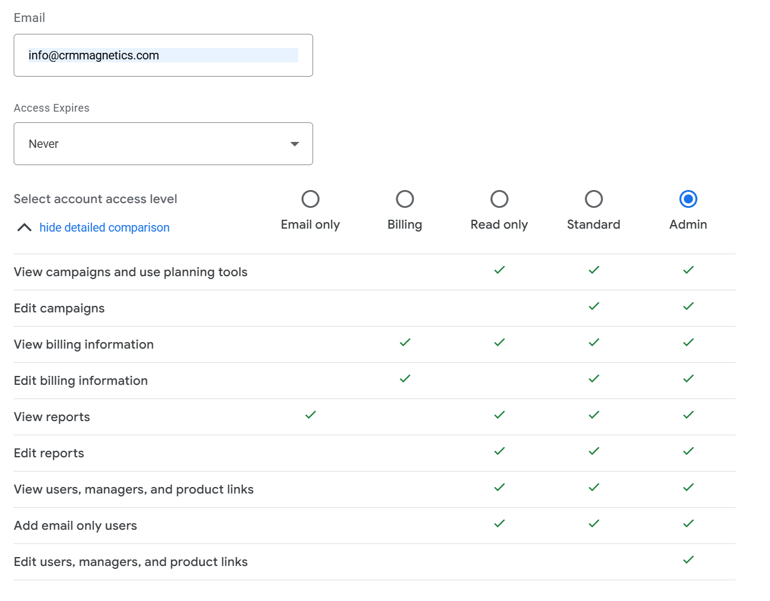The image size is (770, 601).
Task: Select the Read only radio button
Action: point(499,199)
